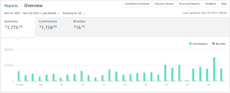
Task: Click the small Nov 25 commissions bar
Action: click(186, 81)
